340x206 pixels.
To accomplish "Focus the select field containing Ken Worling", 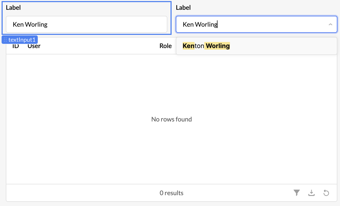I will click(251, 25).
